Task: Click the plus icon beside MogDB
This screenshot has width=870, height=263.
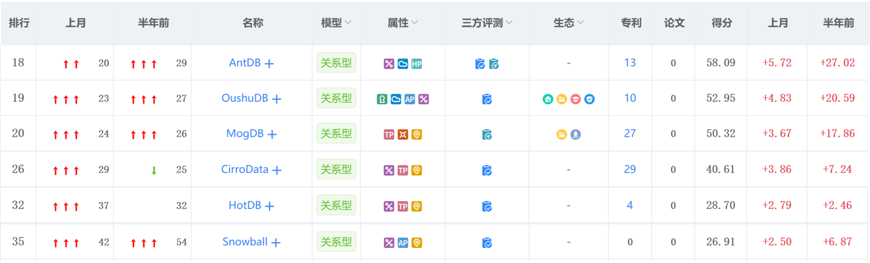Action: 272,135
